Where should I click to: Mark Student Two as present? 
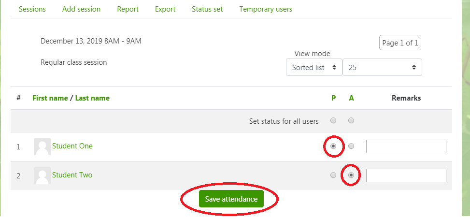[x=333, y=175]
